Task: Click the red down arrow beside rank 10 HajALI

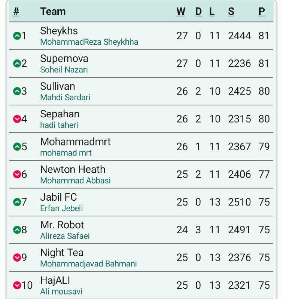Action: (17, 285)
